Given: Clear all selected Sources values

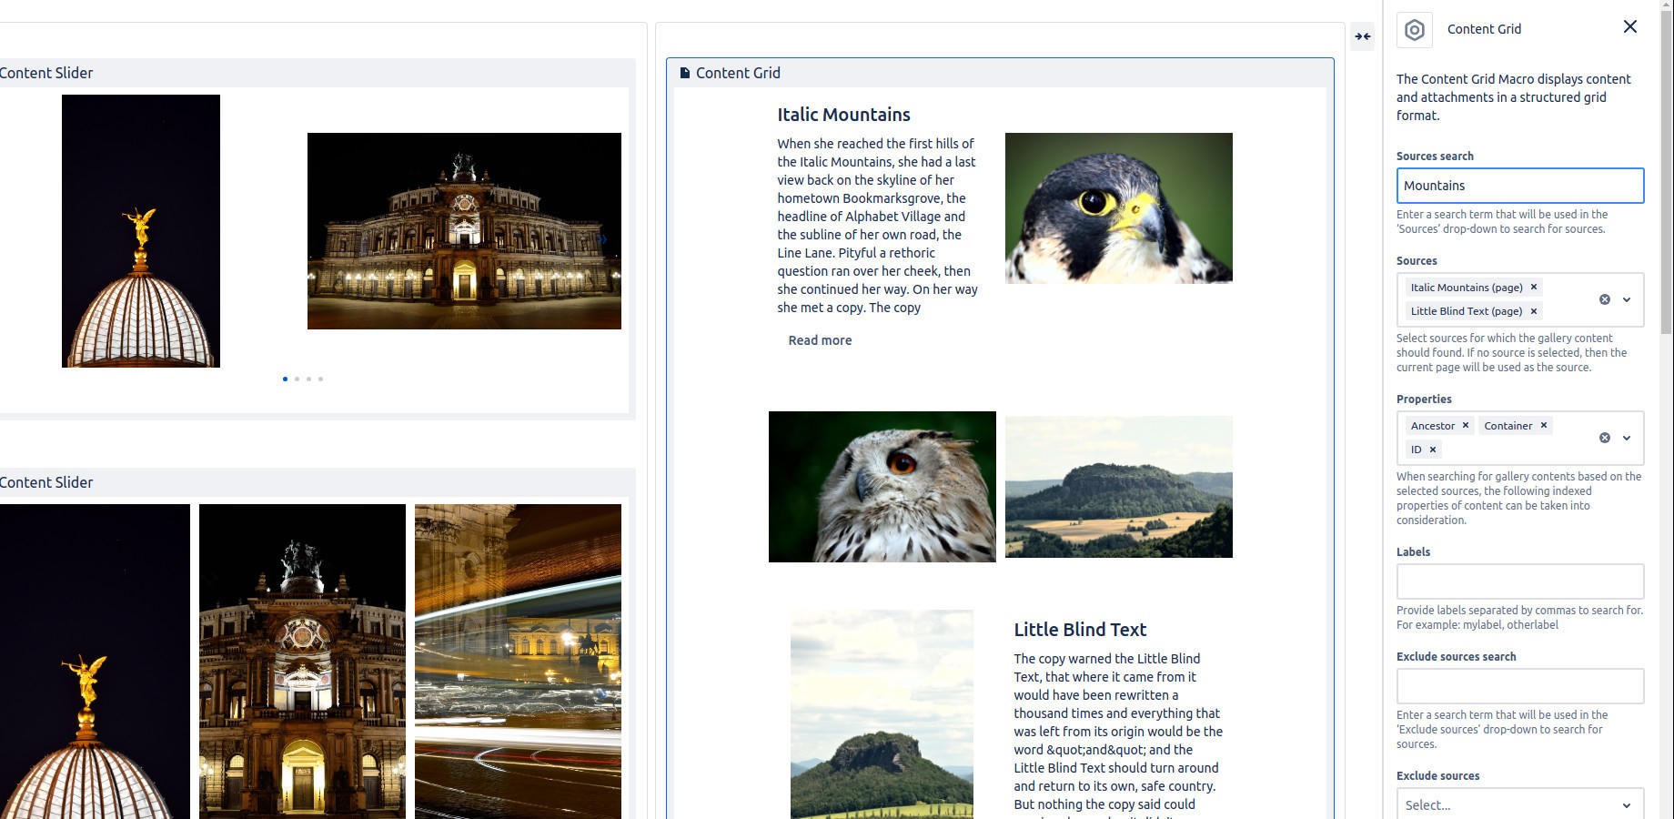Looking at the screenshot, I should (x=1604, y=299).
